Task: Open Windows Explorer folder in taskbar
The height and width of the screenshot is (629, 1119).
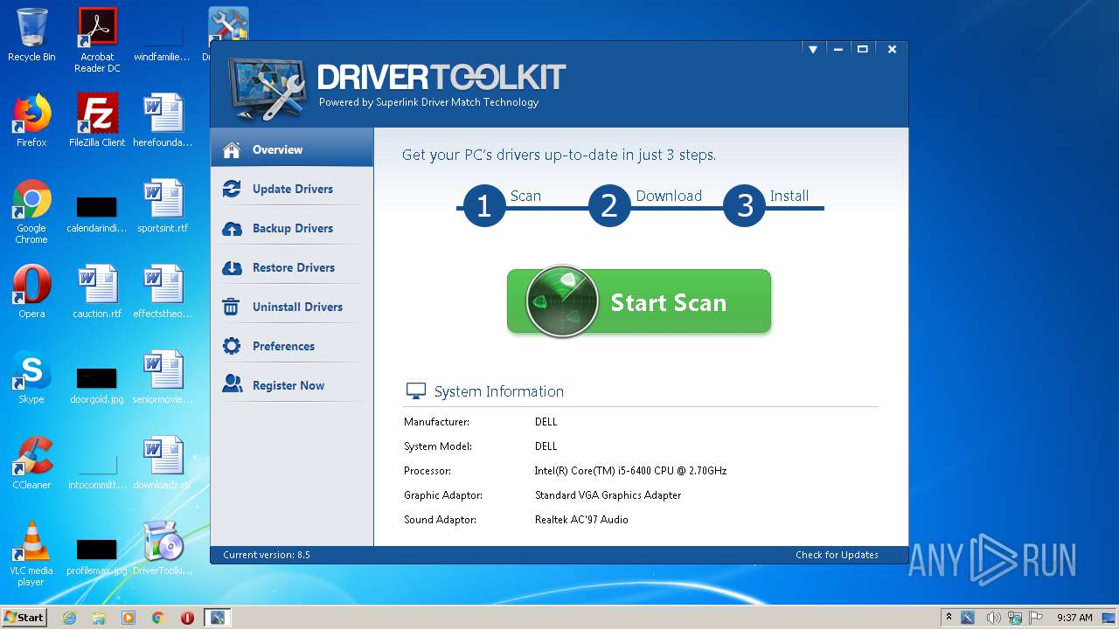Action: point(99,618)
